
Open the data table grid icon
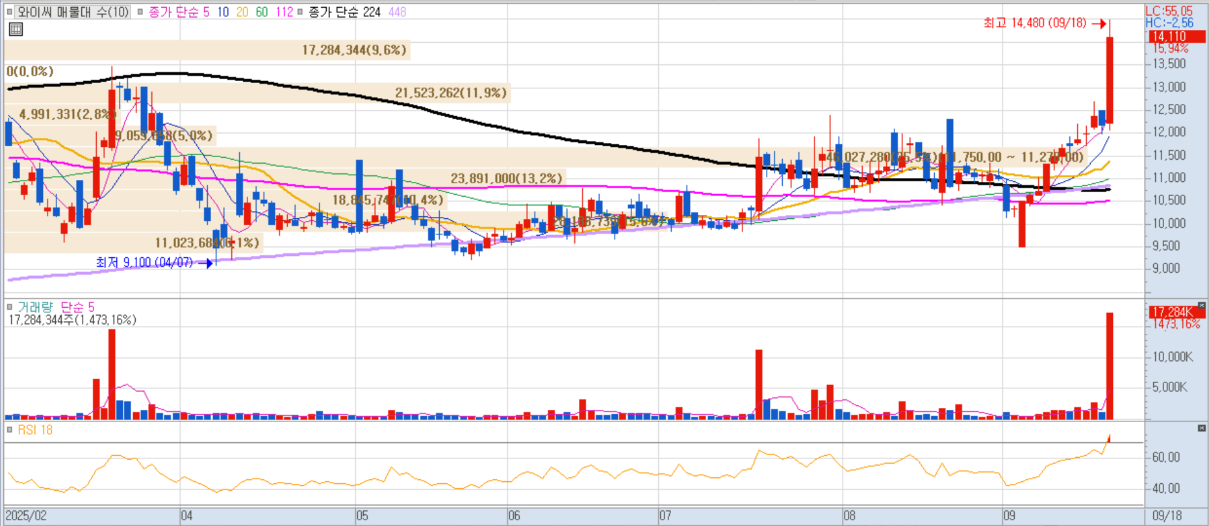(16, 29)
